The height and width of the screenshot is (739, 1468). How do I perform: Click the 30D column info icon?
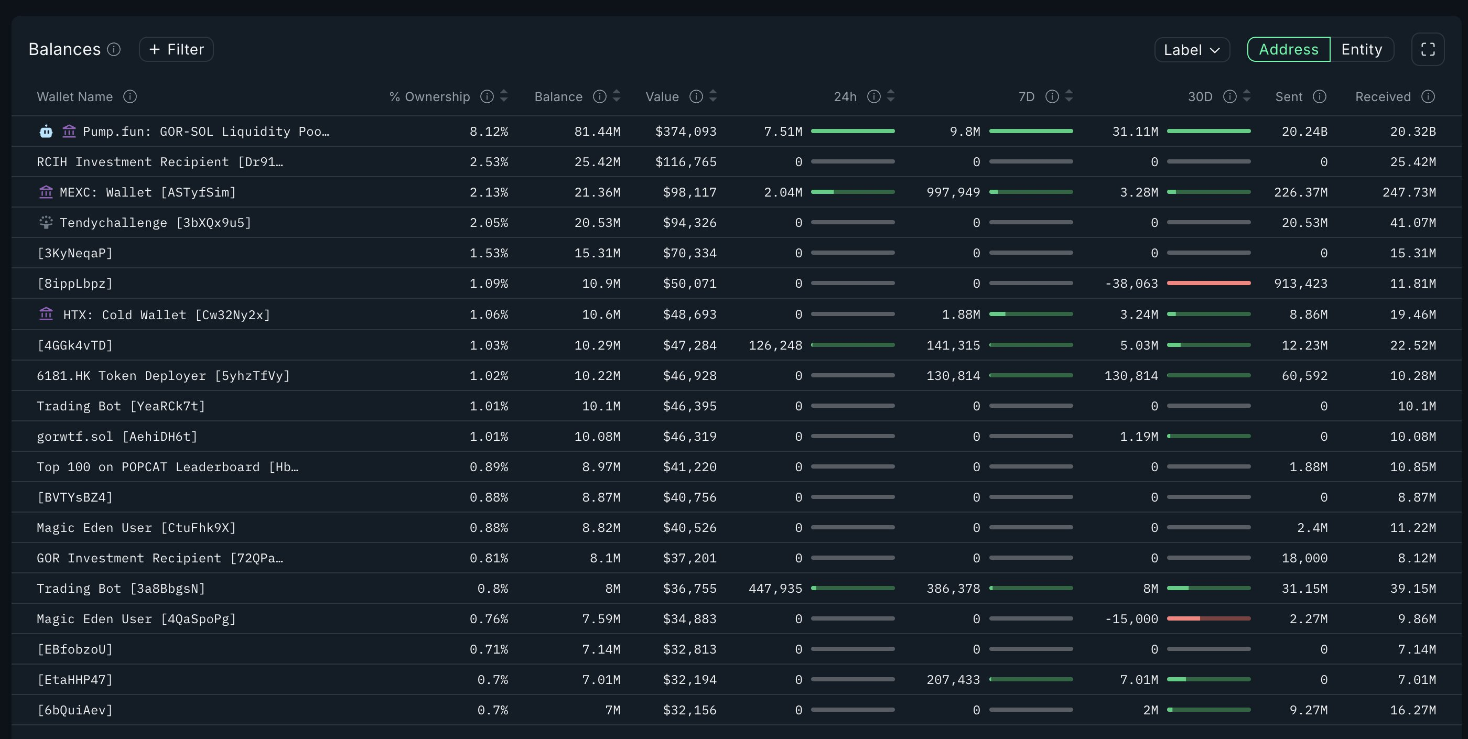[x=1230, y=97]
